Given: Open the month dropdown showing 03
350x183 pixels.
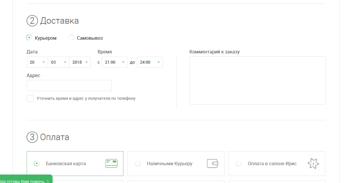Looking at the screenshot, I should click(x=59, y=62).
